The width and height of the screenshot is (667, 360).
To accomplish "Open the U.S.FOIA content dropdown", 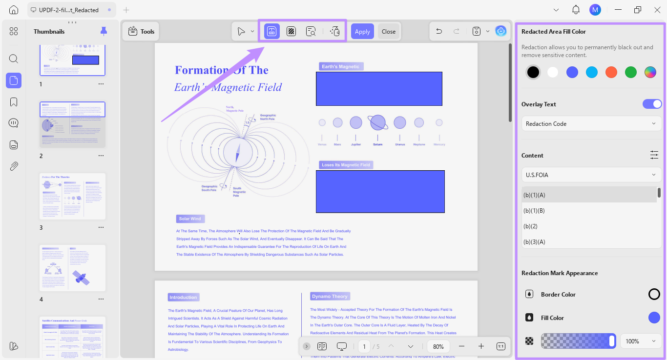I will [592, 175].
